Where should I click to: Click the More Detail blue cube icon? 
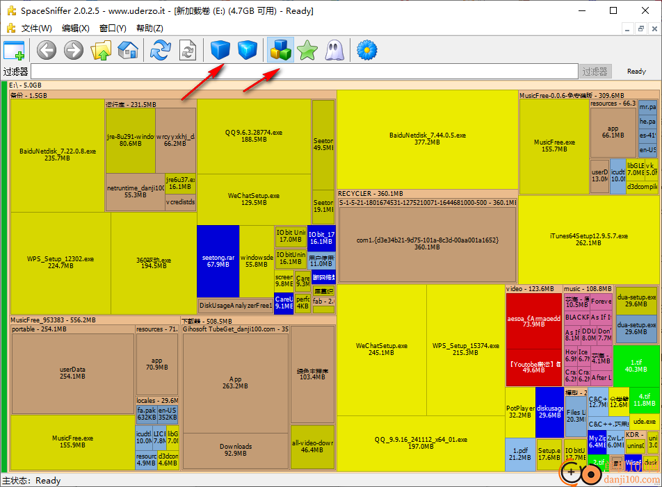click(x=248, y=51)
